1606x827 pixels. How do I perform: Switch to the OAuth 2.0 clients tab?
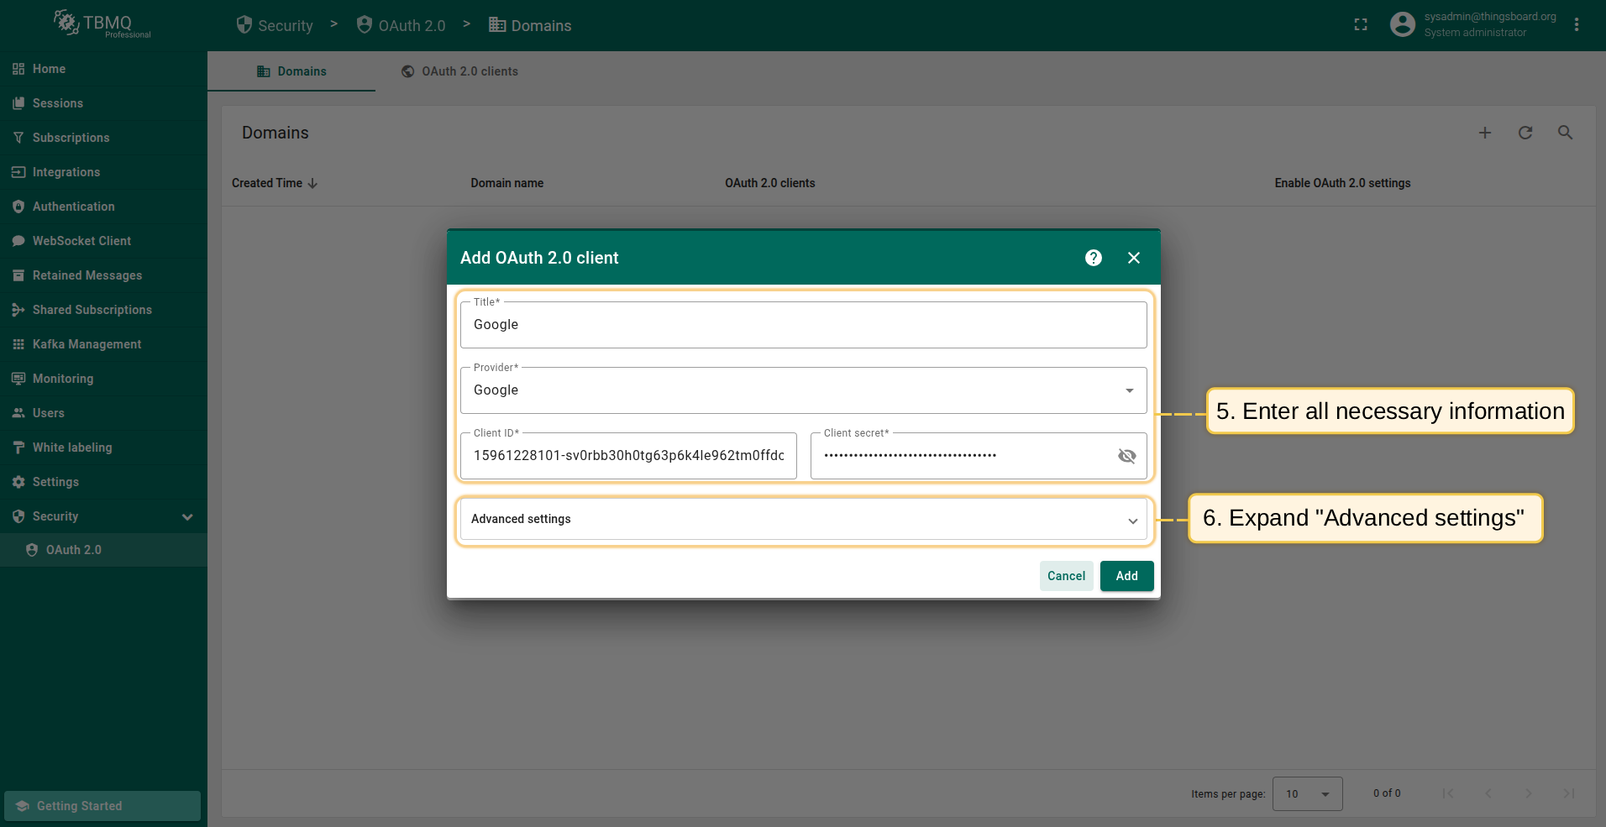[x=459, y=71]
